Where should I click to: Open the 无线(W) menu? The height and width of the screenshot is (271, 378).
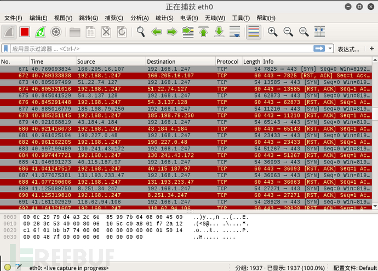tap(215, 18)
